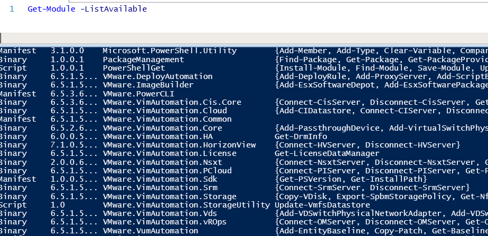Click the PackageManagement module entry
Screen dimensions: 488x236
click(136, 60)
